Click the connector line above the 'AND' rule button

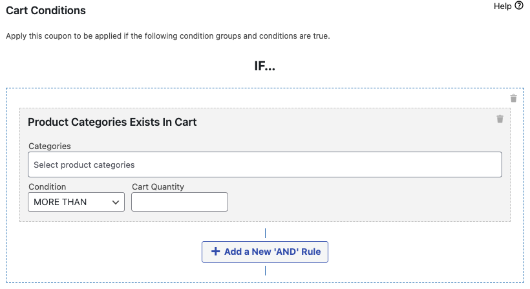265,234
